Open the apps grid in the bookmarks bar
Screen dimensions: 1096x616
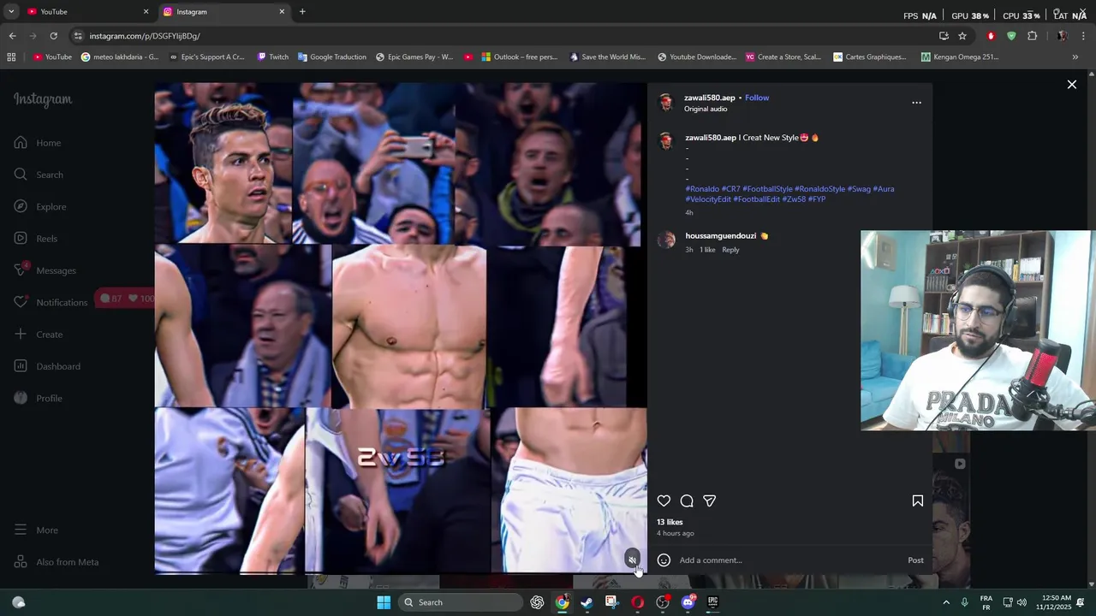pyautogui.click(x=11, y=57)
